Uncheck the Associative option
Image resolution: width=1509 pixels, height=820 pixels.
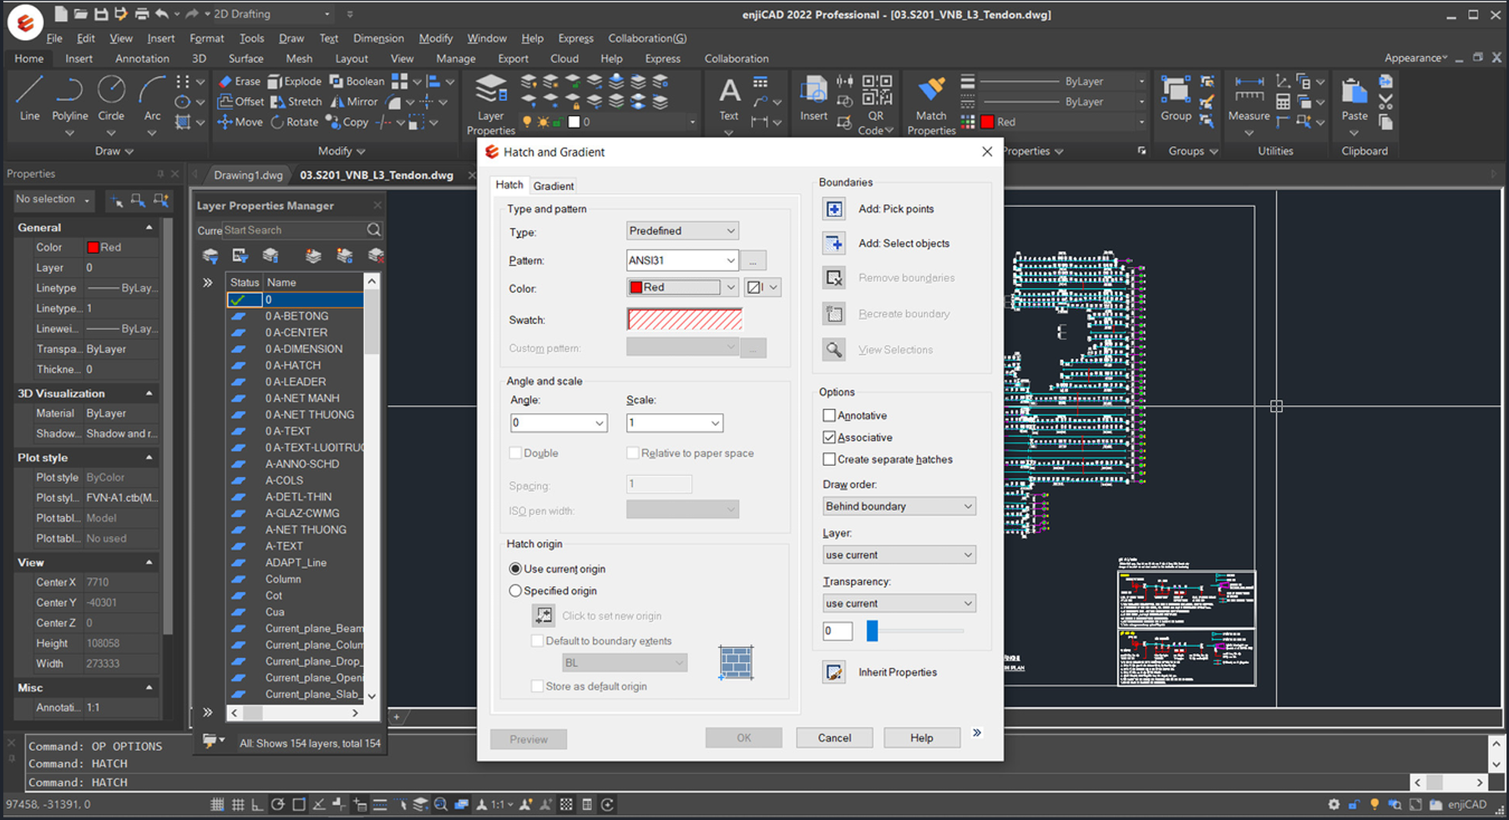pyautogui.click(x=829, y=438)
